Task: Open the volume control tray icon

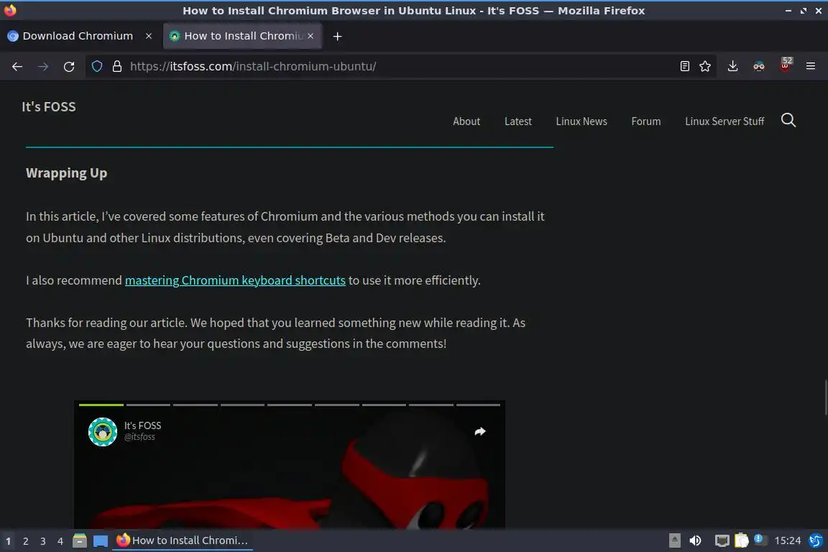Action: click(x=696, y=540)
